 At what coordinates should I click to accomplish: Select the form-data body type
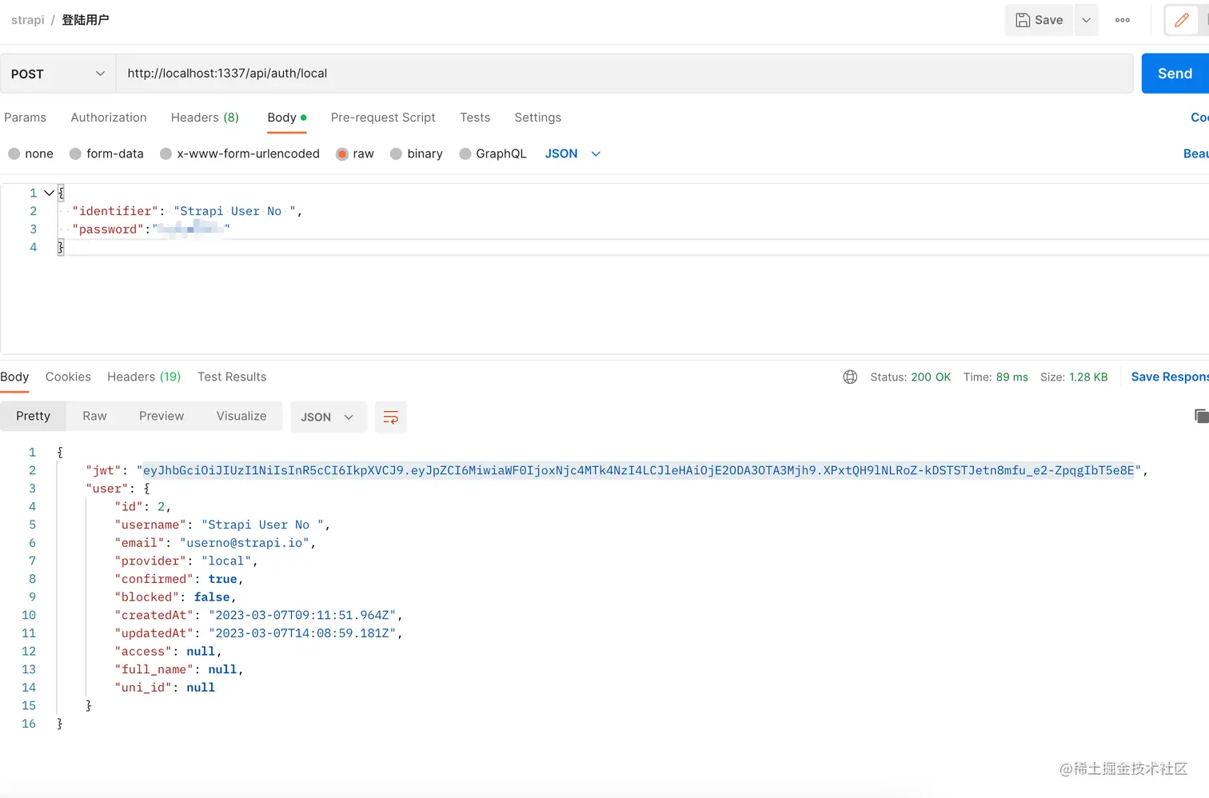[x=106, y=154]
